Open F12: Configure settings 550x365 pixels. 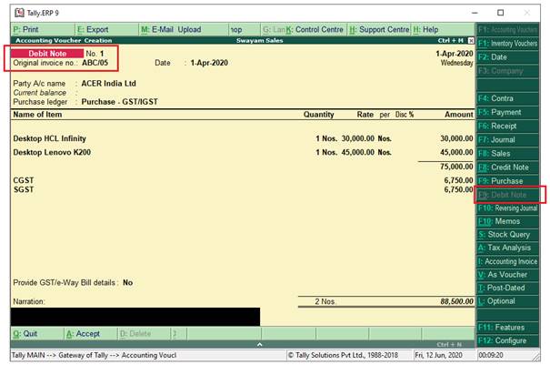[x=508, y=340]
